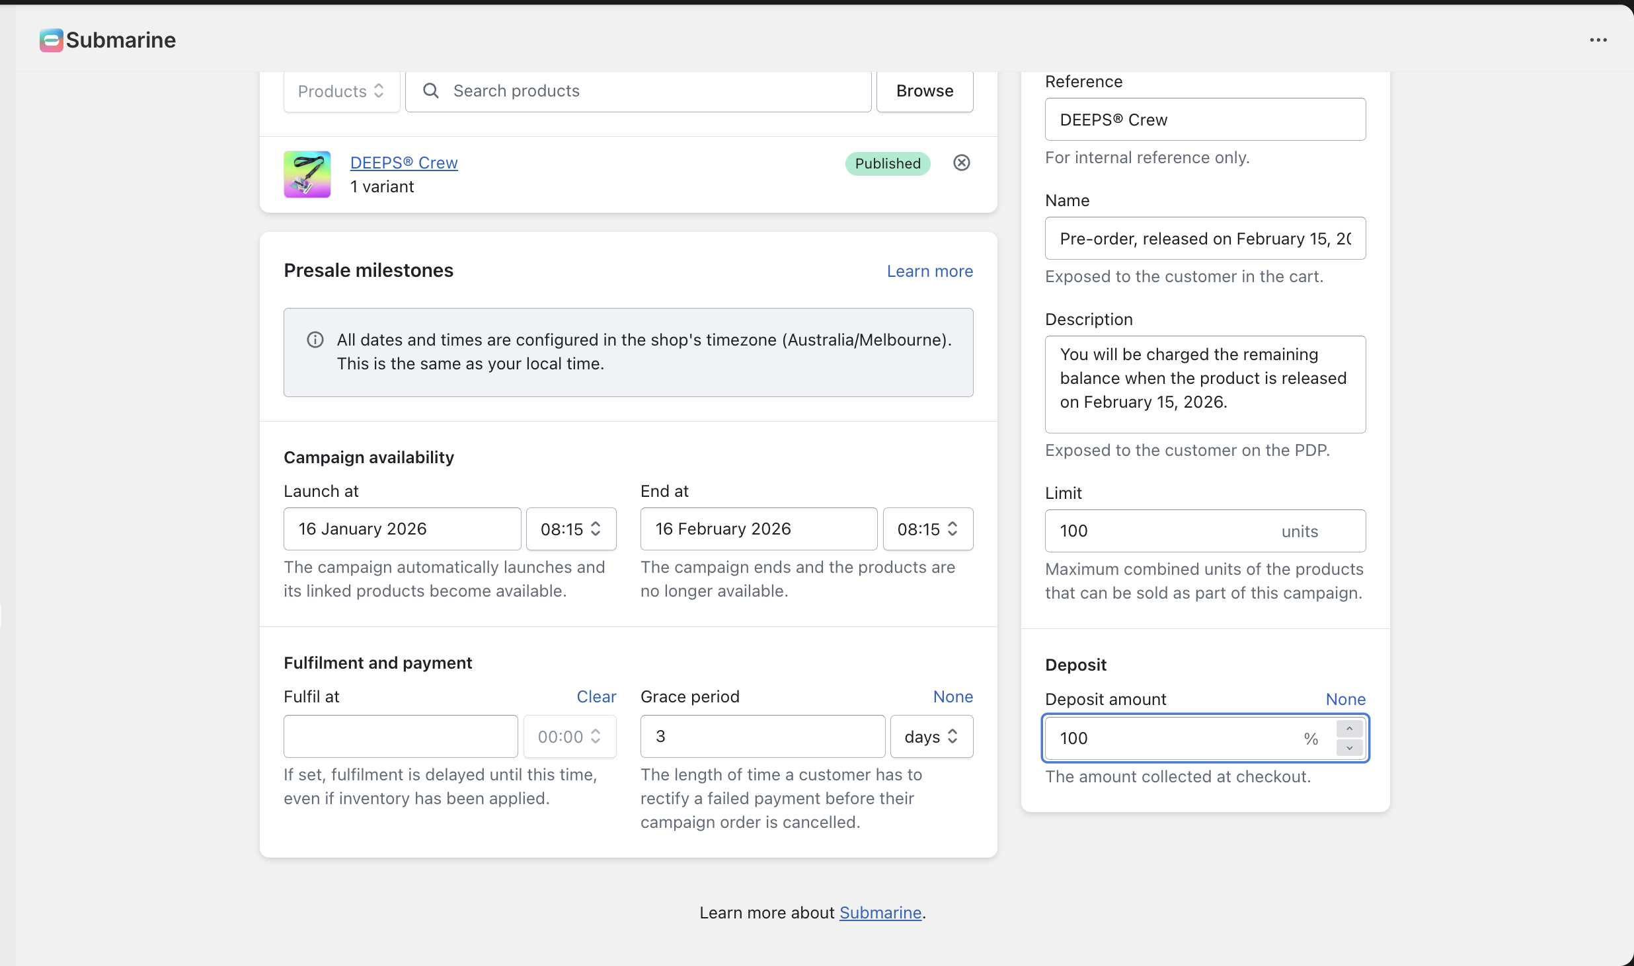Image resolution: width=1634 pixels, height=966 pixels.
Task: Decrease deposit amount with down stepper arrow
Action: tap(1349, 748)
